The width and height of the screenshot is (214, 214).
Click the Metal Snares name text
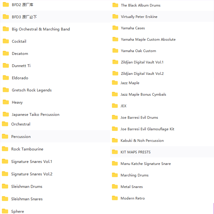click(x=132, y=187)
